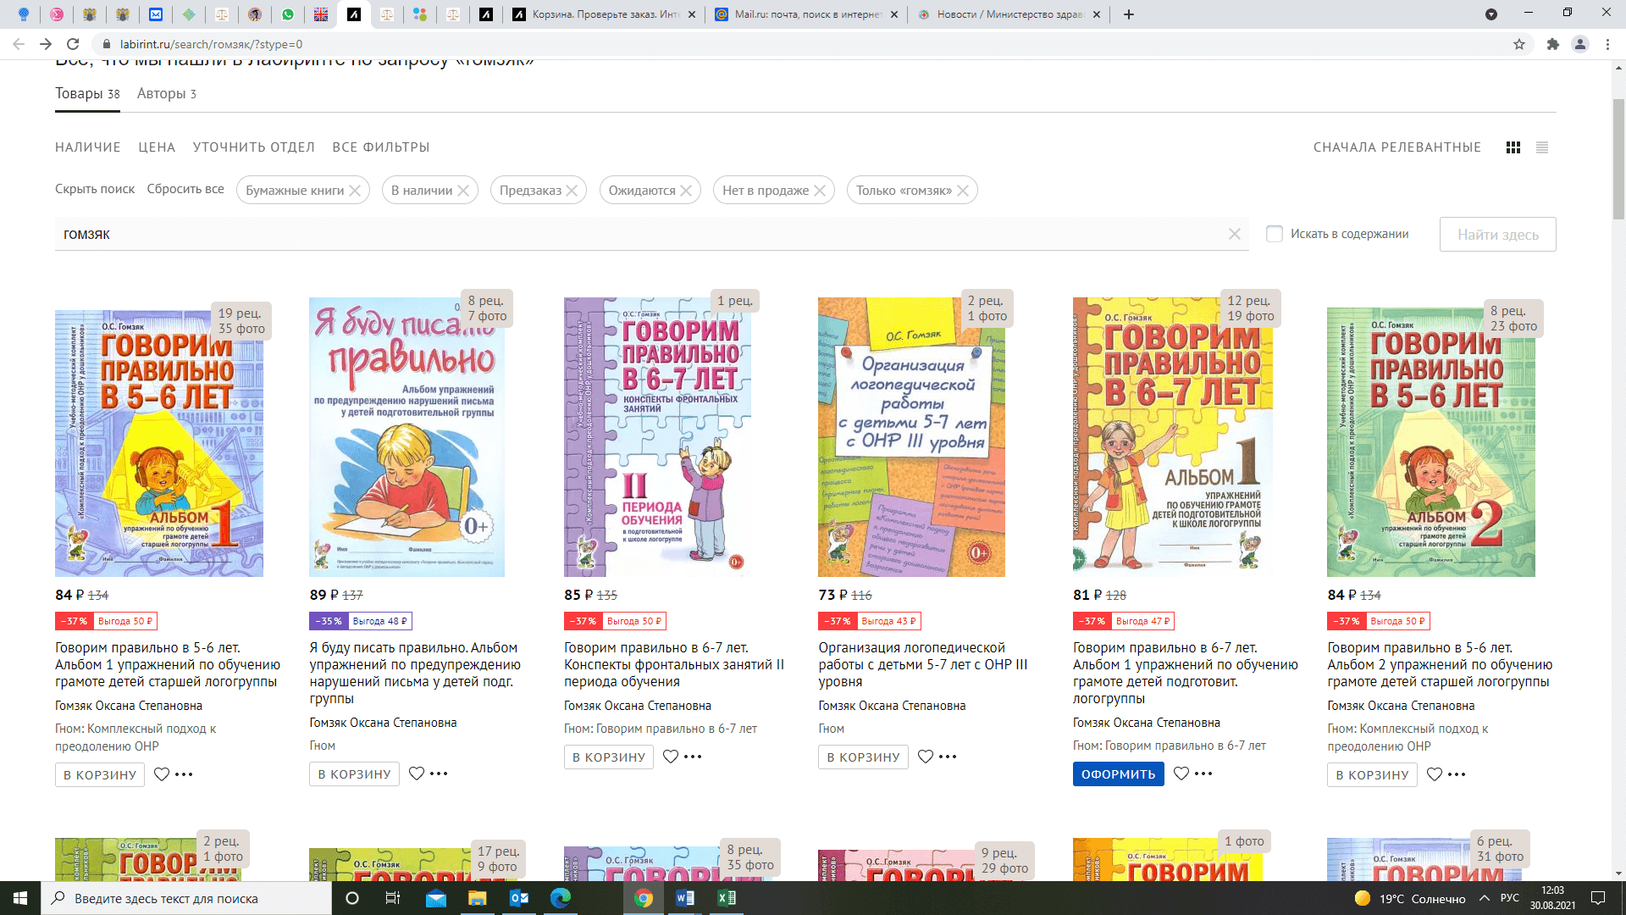1626x915 pixels.
Task: Open the "Корзина. Проверьте заказ" browser tab
Action: click(604, 14)
